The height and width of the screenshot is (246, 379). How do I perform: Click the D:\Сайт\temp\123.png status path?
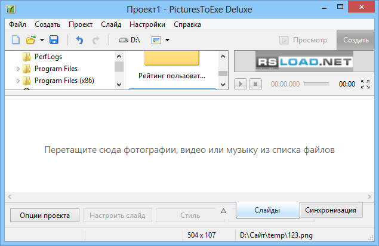(276, 235)
